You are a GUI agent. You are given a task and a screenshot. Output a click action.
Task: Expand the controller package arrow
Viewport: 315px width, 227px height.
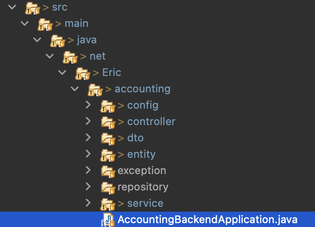click(x=88, y=121)
